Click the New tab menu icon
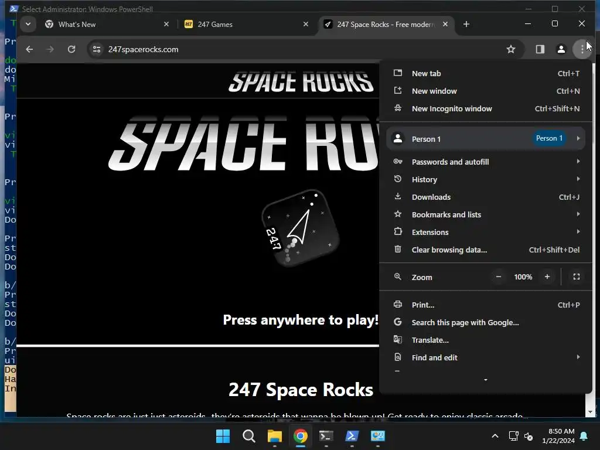 [x=398, y=73]
